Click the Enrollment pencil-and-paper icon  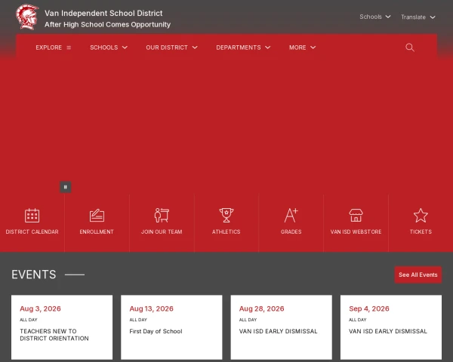pyautogui.click(x=97, y=216)
